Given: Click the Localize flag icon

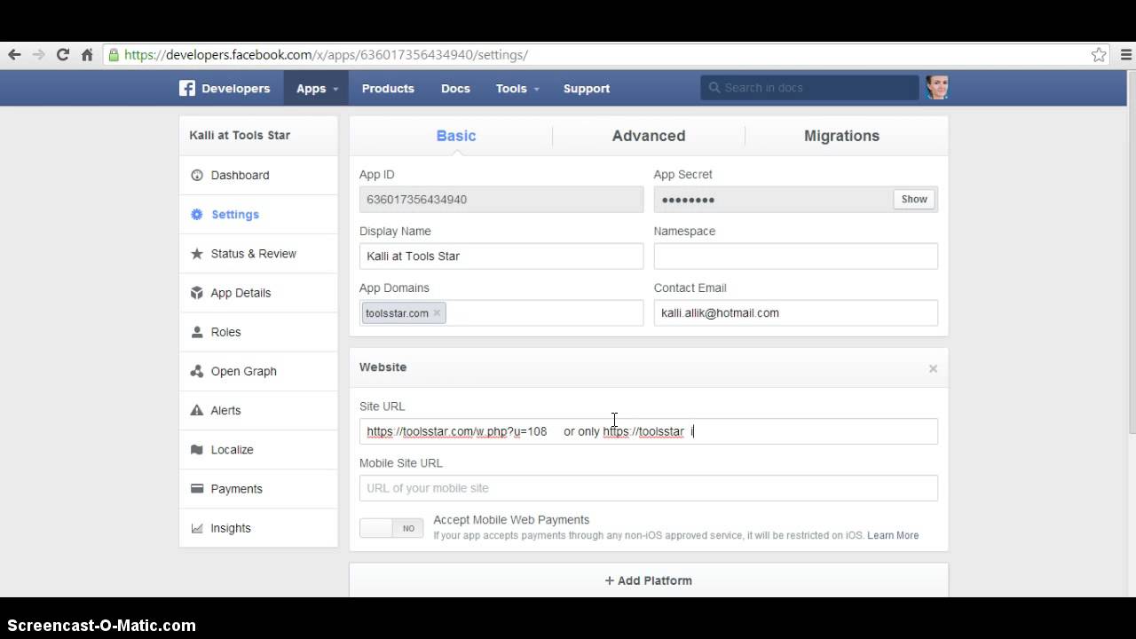Looking at the screenshot, I should point(197,449).
